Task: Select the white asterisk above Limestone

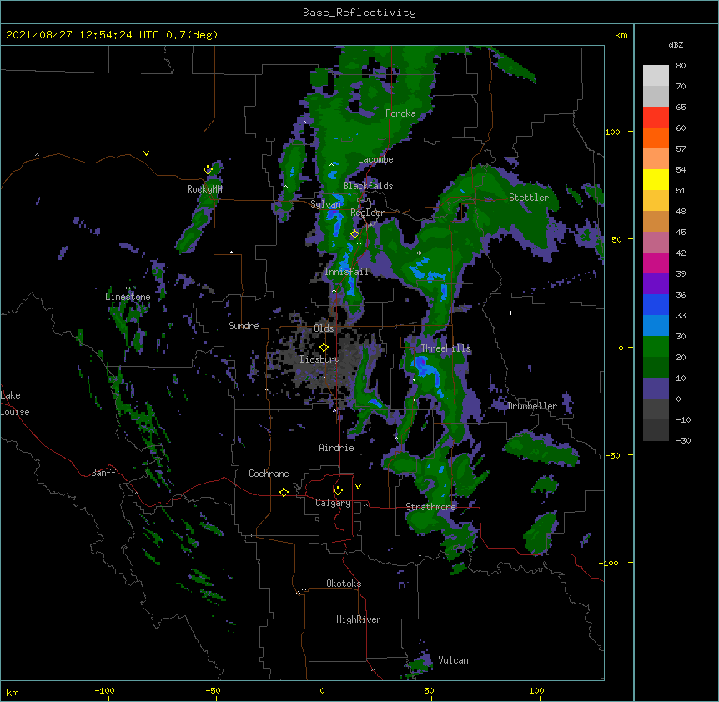Action: [128, 288]
